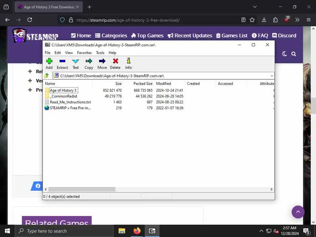Bookmark this page with the star

click(252, 20)
